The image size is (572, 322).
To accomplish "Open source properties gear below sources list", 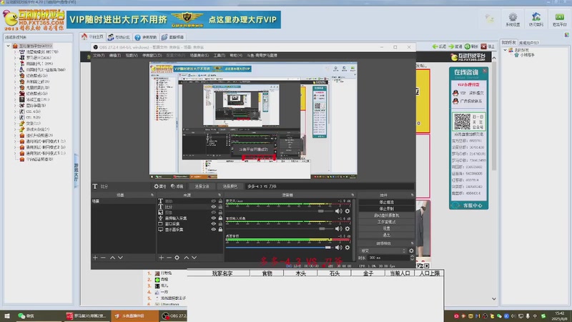I will [x=177, y=258].
